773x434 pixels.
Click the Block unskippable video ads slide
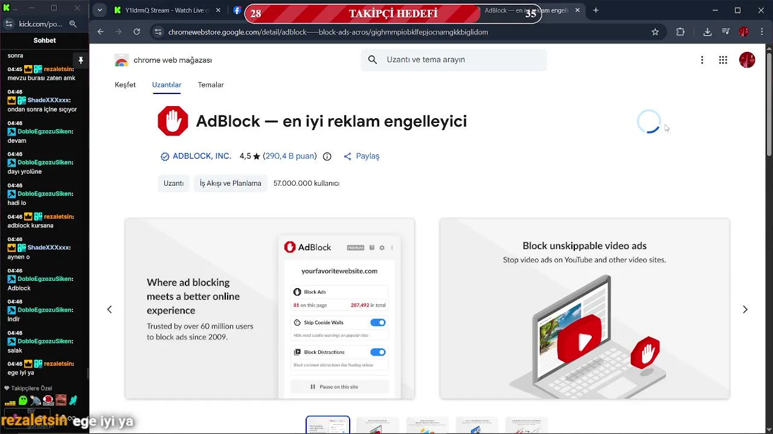pyautogui.click(x=585, y=309)
